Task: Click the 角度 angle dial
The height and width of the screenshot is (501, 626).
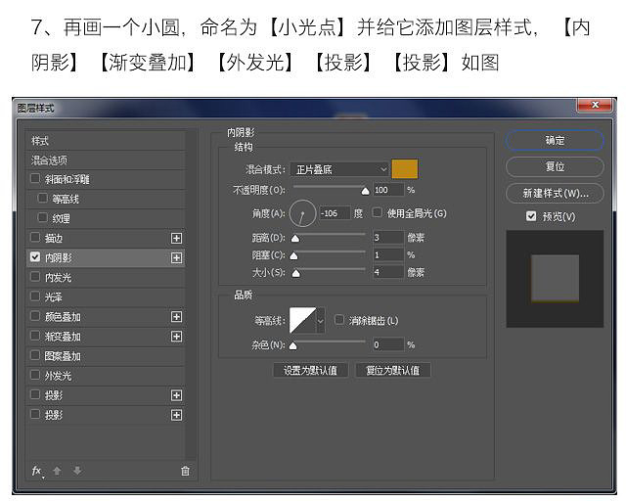Action: tap(302, 213)
